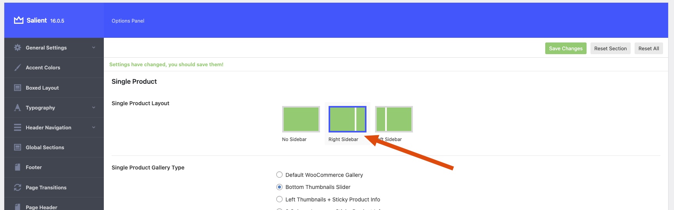Click the Footer icon in sidebar
This screenshot has height=210, width=674.
pyautogui.click(x=18, y=167)
